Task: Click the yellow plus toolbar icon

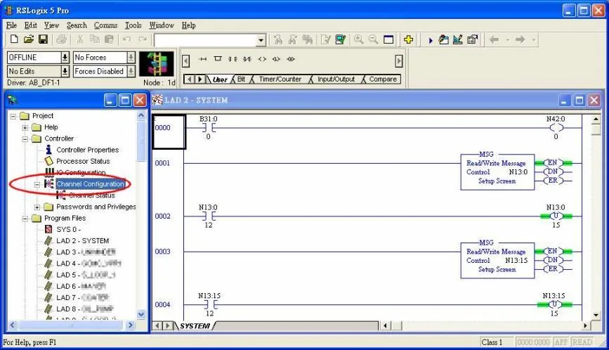Action: (x=408, y=39)
